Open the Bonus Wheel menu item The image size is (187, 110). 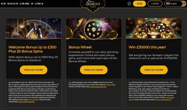tap(25, 4)
